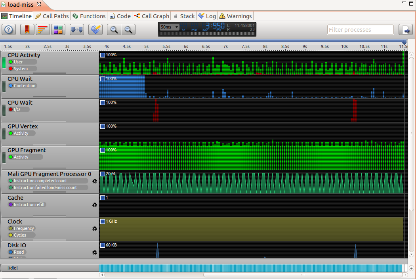Expand GPU Vertex using its left handle

coord(4,134)
